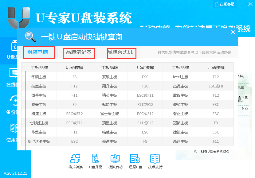Viewport: 255px width, 178px height.
Task: Click the 还原U盘 restore icon
Action: pyautogui.click(x=135, y=159)
